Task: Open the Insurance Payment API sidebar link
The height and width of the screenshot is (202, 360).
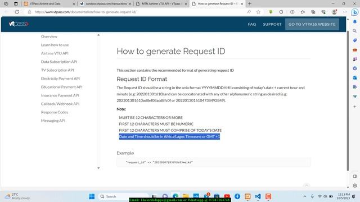Action: (60, 95)
